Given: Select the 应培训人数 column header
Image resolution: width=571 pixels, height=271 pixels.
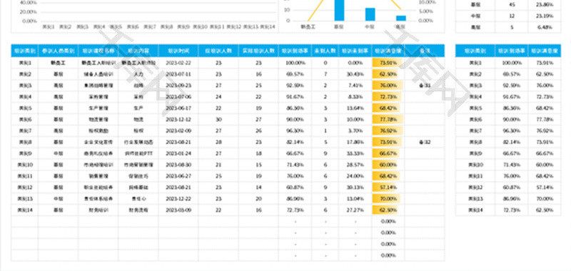Looking at the screenshot, I should (218, 51).
